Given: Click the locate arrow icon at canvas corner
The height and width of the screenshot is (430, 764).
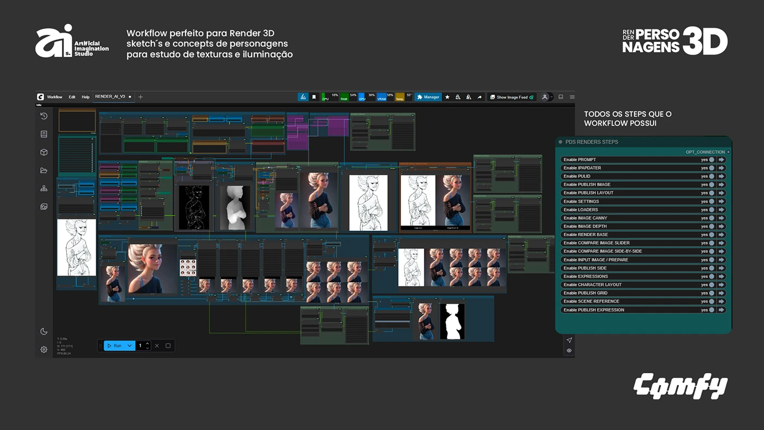Looking at the screenshot, I should click(569, 340).
